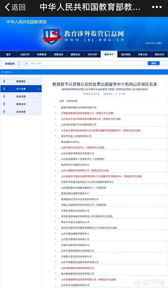Click 山东天道恒信教育交流有限公司 entry
The width and height of the screenshot is (168, 288).
point(77,251)
